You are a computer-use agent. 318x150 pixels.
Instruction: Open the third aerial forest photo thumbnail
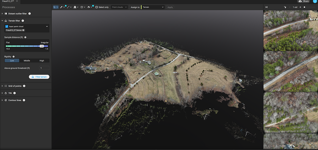point(291,112)
